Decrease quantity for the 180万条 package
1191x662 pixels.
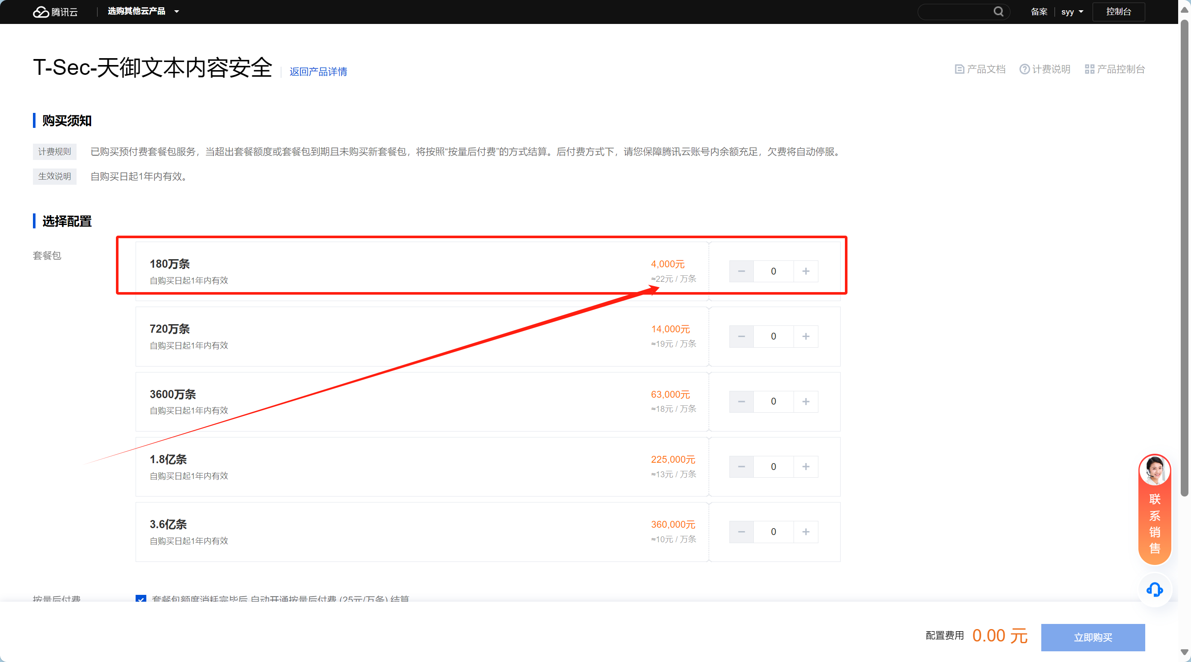[x=742, y=272]
